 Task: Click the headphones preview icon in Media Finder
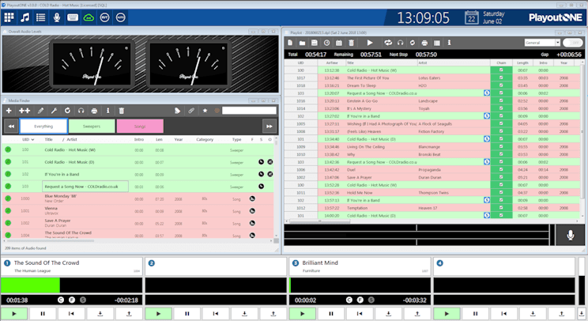click(x=81, y=111)
